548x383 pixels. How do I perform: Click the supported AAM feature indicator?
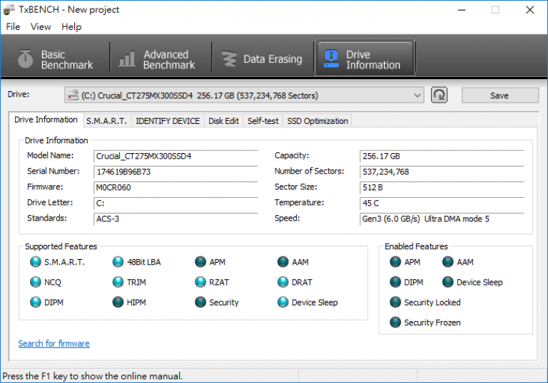[x=283, y=261]
